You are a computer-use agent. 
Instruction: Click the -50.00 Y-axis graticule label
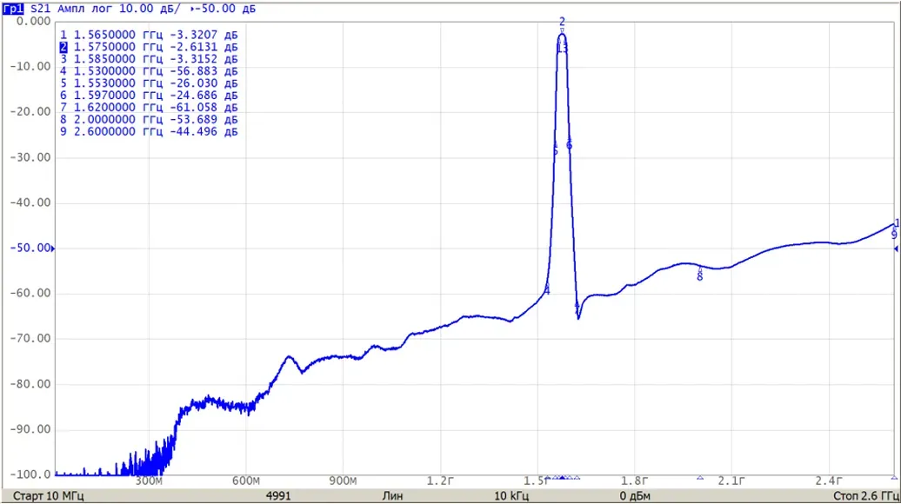click(x=30, y=248)
